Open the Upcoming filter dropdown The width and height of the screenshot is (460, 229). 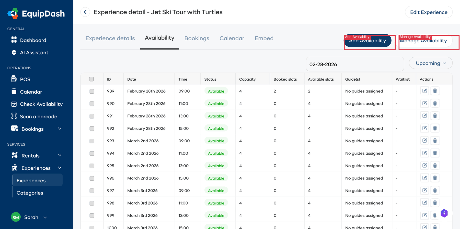tap(431, 63)
